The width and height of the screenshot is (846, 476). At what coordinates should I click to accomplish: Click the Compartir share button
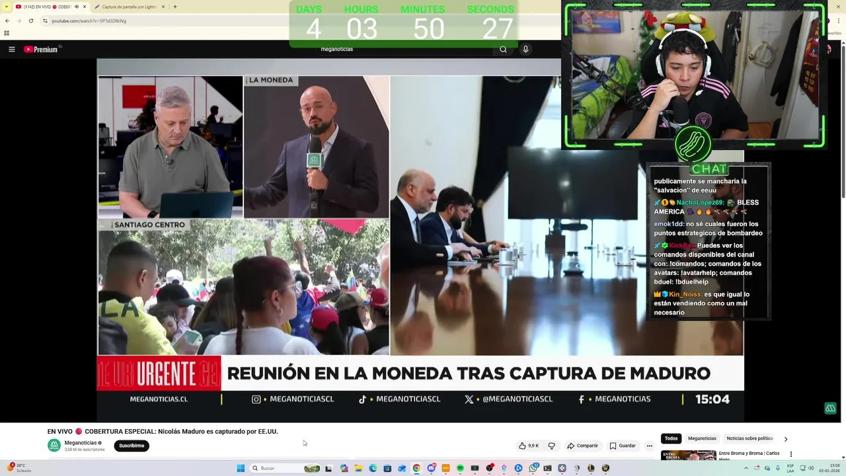[x=582, y=446]
